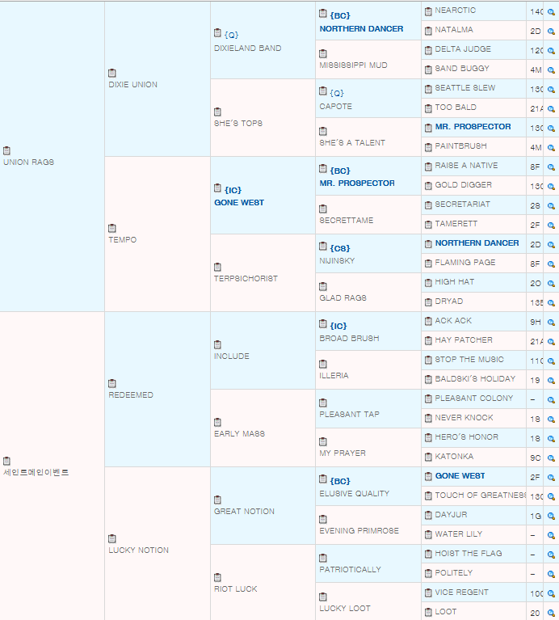Click clipboard icon beside TAMERETT
559x620 pixels.
(x=428, y=225)
